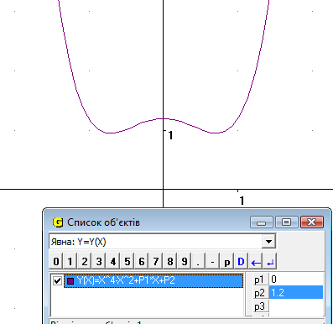The width and height of the screenshot is (333, 324).
Task: Click digit 5 on the keypad
Action: tap(127, 262)
